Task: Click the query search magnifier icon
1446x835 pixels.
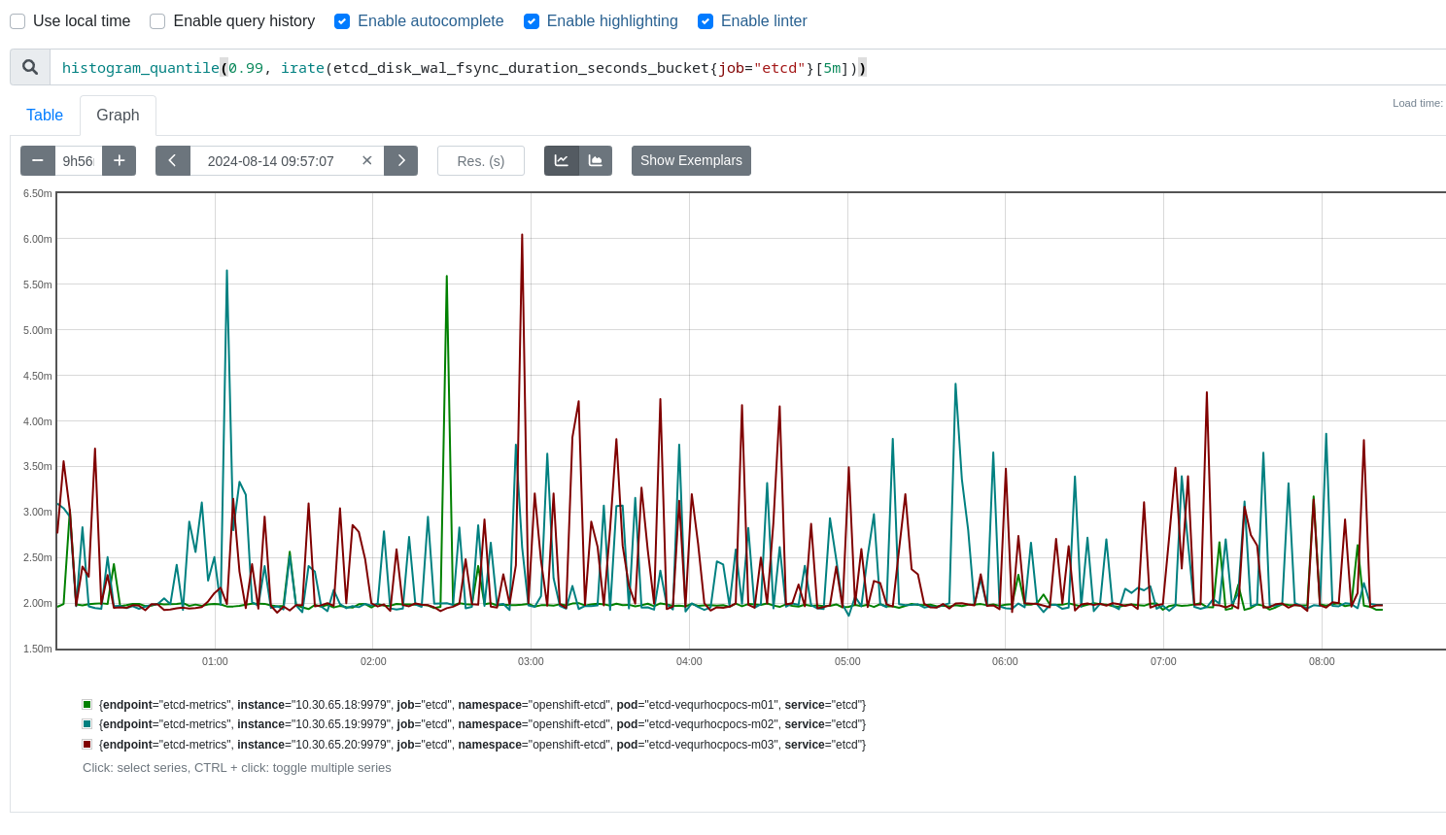Action: click(30, 67)
